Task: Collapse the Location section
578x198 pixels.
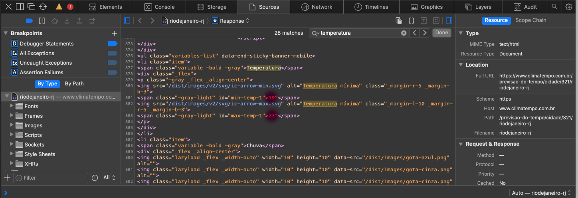Action: [x=461, y=65]
